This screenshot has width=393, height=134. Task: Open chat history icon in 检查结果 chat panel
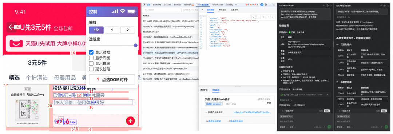[x=327, y=5]
